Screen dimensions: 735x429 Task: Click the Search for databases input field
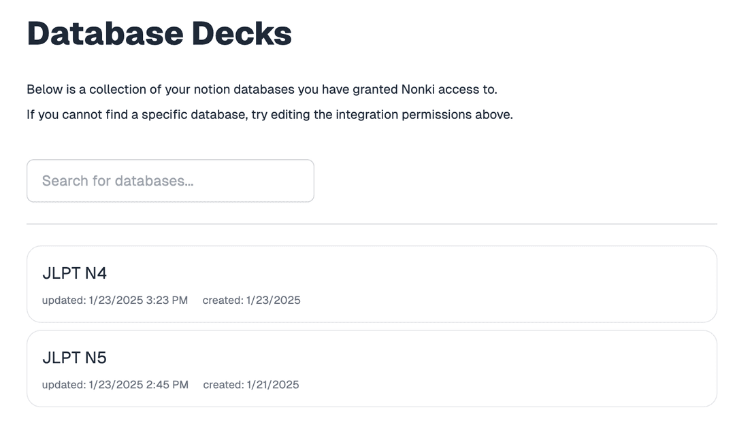coord(170,181)
